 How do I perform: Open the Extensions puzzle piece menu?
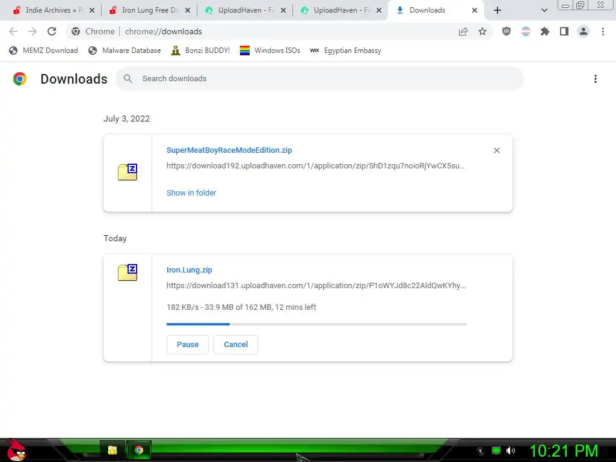(x=545, y=31)
